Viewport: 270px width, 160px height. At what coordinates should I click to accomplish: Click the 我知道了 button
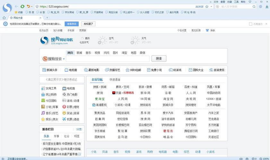coord(88,24)
